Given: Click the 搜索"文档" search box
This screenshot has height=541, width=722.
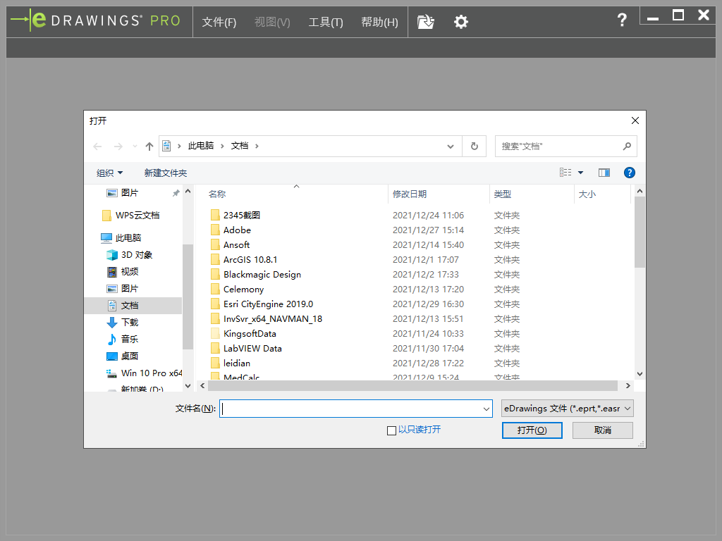Looking at the screenshot, I should click(x=566, y=147).
